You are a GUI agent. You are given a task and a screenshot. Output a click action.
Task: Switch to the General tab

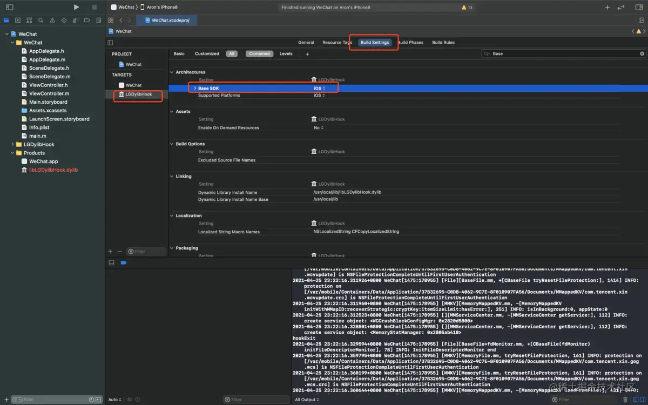306,42
